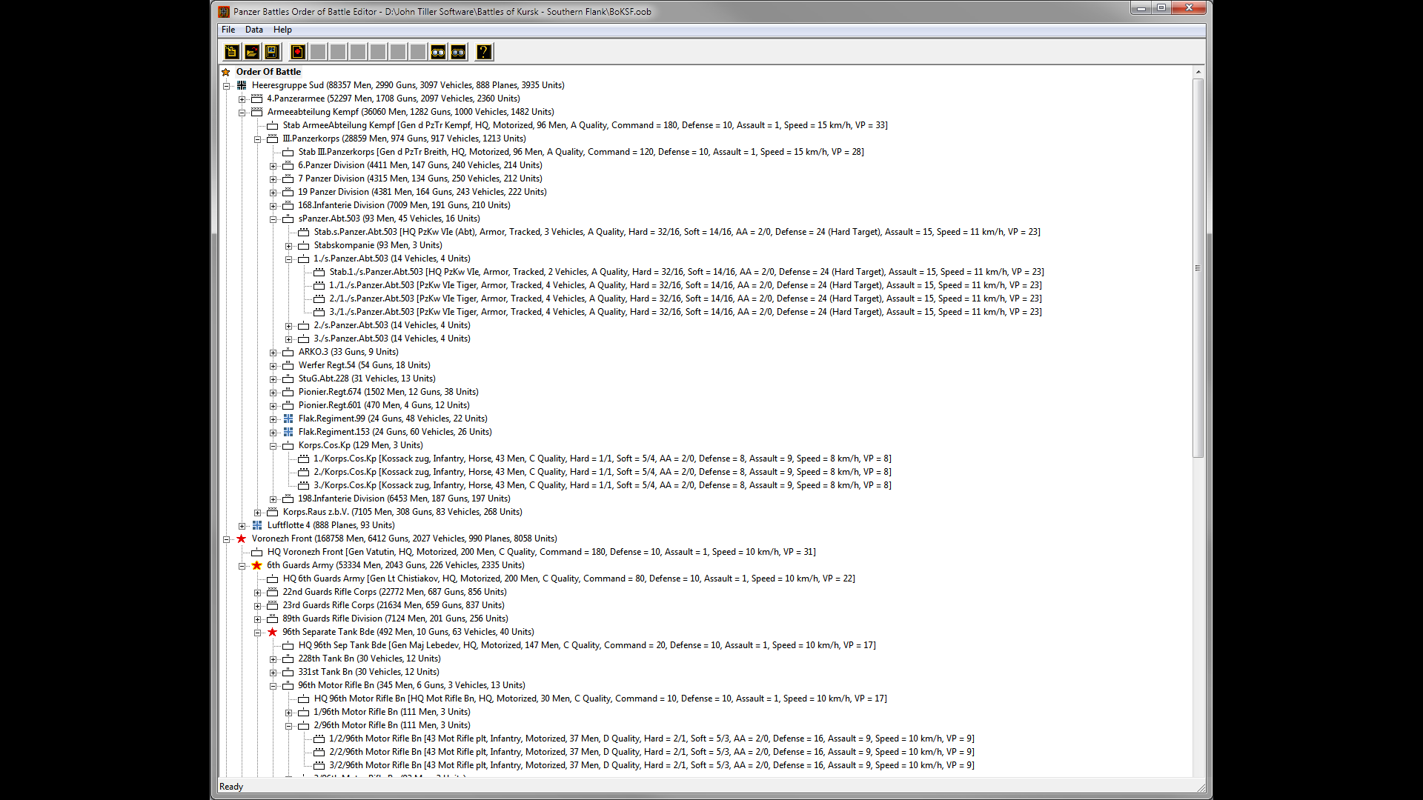Select the Stab ArmeeAbteilung Kempf HQ row
Screen dimensions: 1423x800
coord(585,125)
